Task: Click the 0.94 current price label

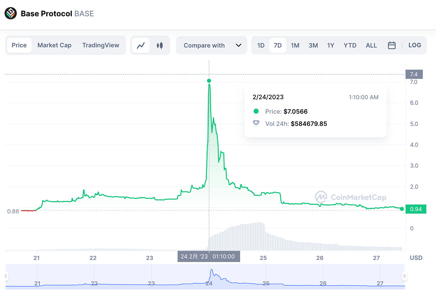Action: tap(416, 209)
